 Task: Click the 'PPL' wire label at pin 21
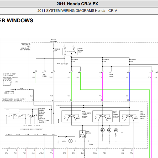coord(131,153)
